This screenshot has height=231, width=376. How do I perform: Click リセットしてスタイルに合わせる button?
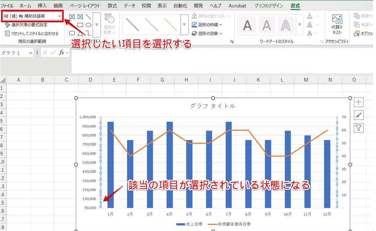point(31,33)
